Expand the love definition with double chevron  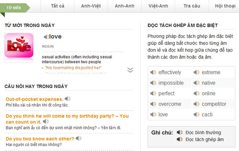click(x=130, y=70)
